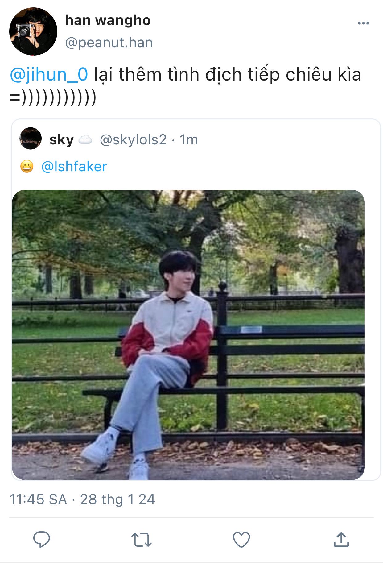Open the @jihun_0 mention link

point(49,75)
